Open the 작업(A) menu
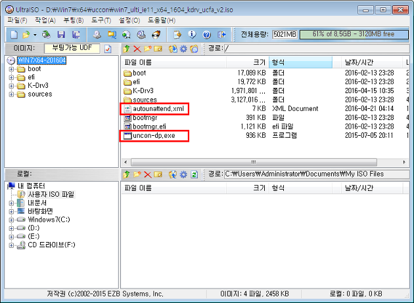 point(45,20)
